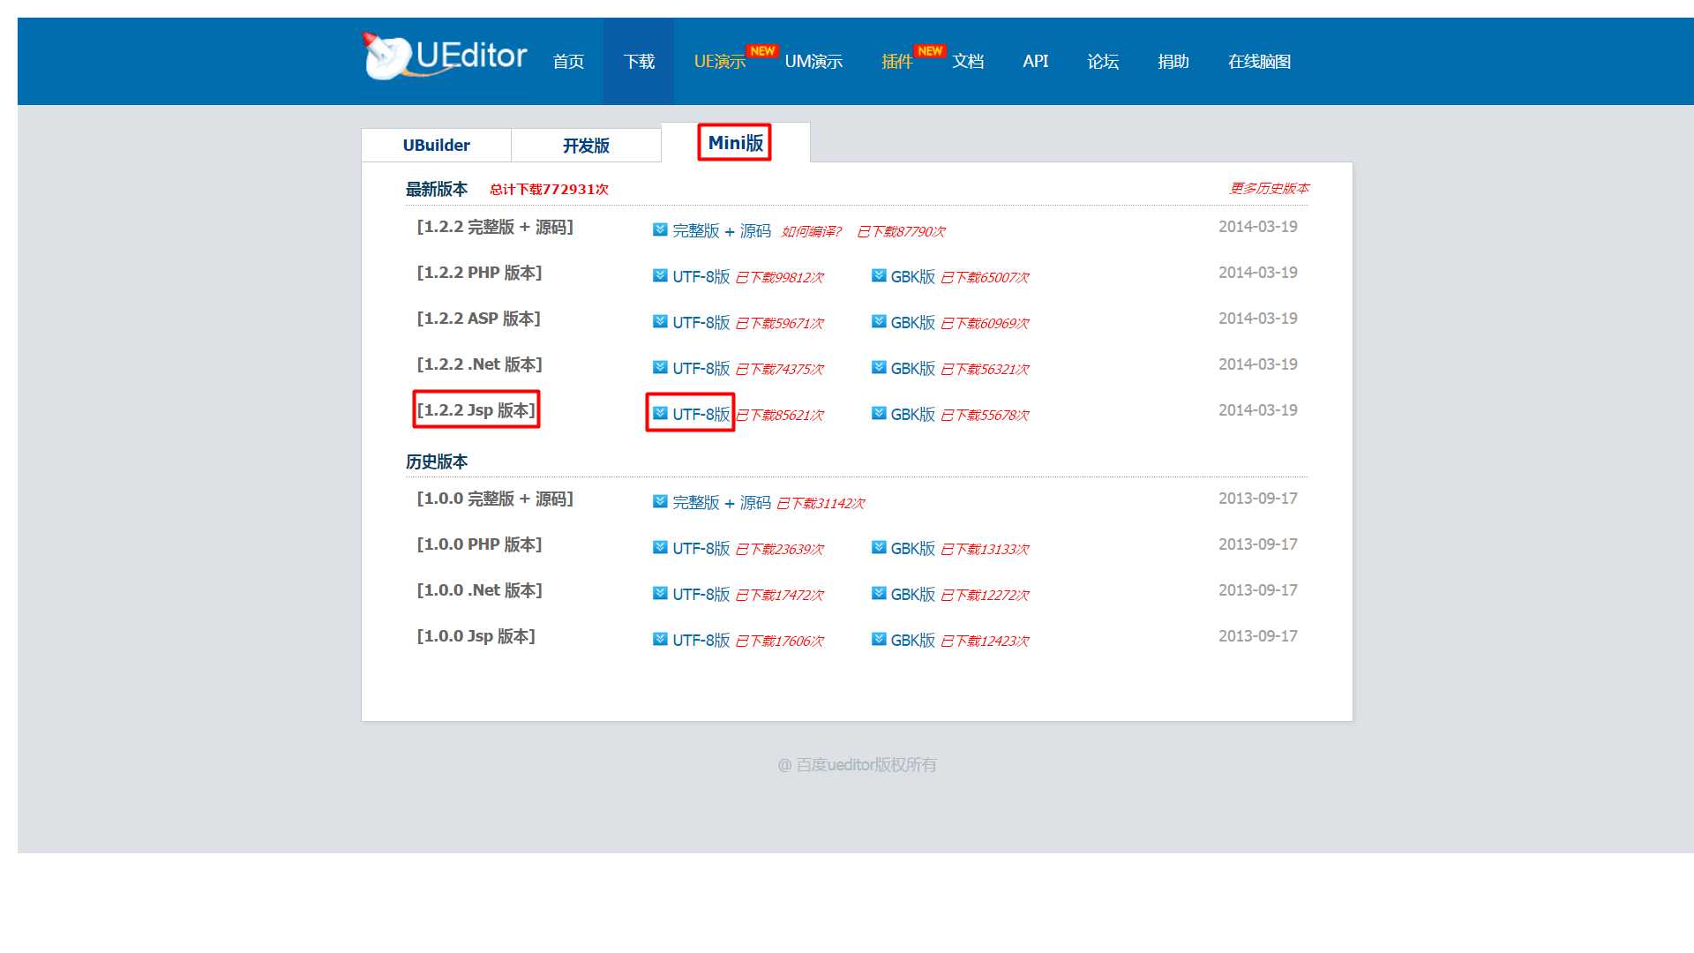Download 1.0.0 Jsp UTF-8版 link

701,641
